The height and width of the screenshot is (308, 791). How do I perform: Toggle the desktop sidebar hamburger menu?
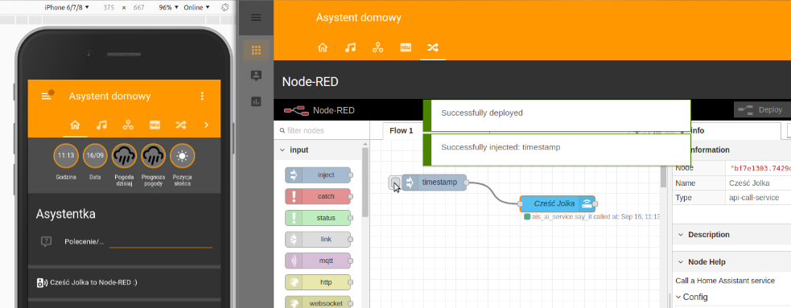click(256, 18)
